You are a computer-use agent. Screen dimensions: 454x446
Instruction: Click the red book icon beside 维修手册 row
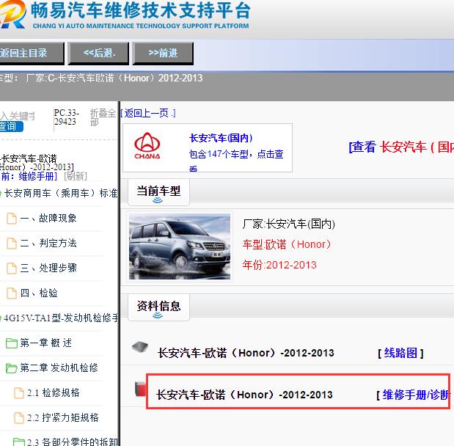pyautogui.click(x=140, y=389)
